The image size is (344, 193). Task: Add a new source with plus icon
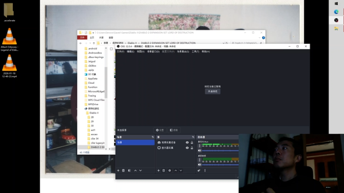coord(158,170)
